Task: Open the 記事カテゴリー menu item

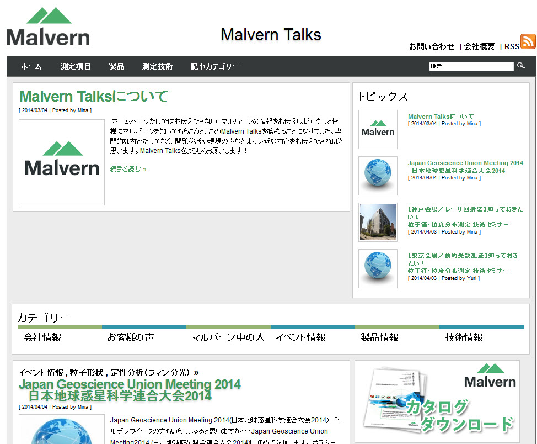Action: pyautogui.click(x=215, y=66)
